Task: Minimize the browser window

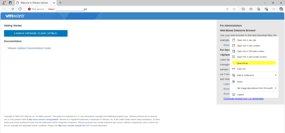Action: 265,3
